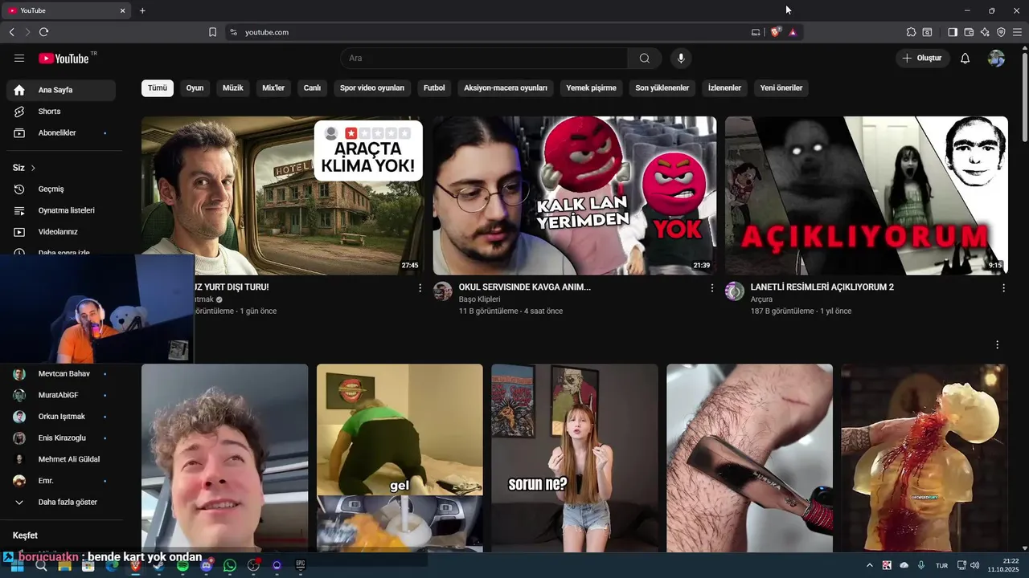Select Spor video oyunları chip

click(372, 88)
